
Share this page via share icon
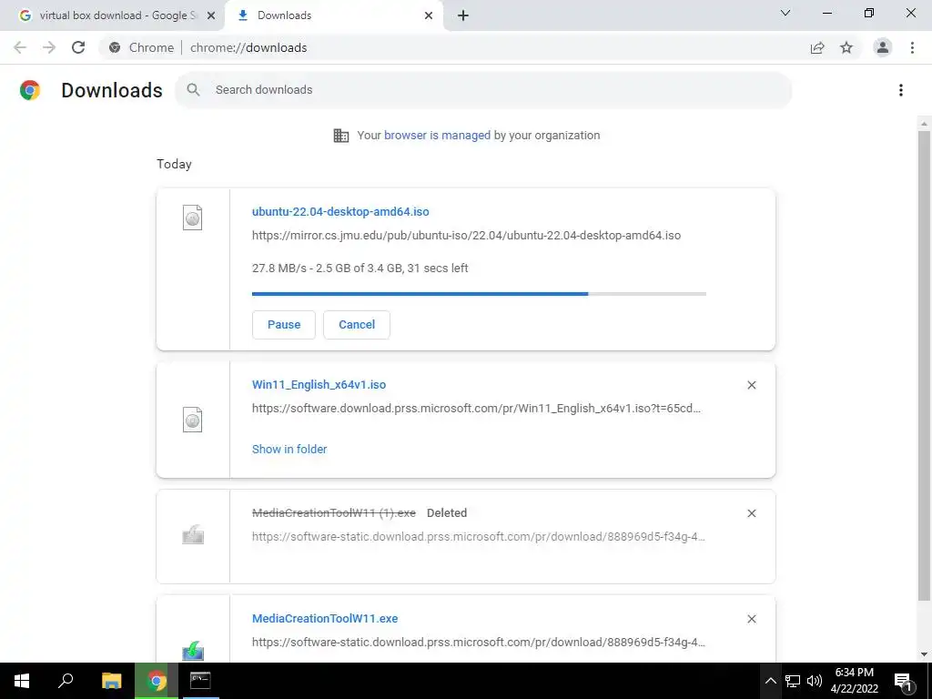pyautogui.click(x=817, y=47)
